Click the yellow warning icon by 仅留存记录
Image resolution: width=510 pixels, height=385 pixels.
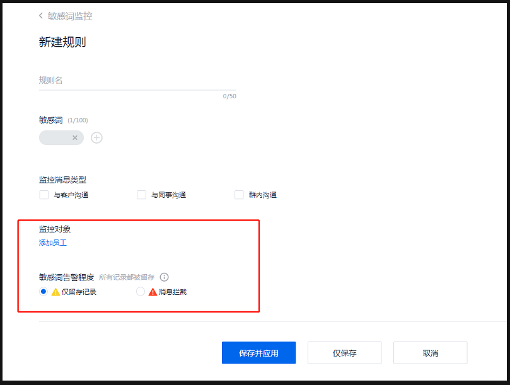point(55,292)
